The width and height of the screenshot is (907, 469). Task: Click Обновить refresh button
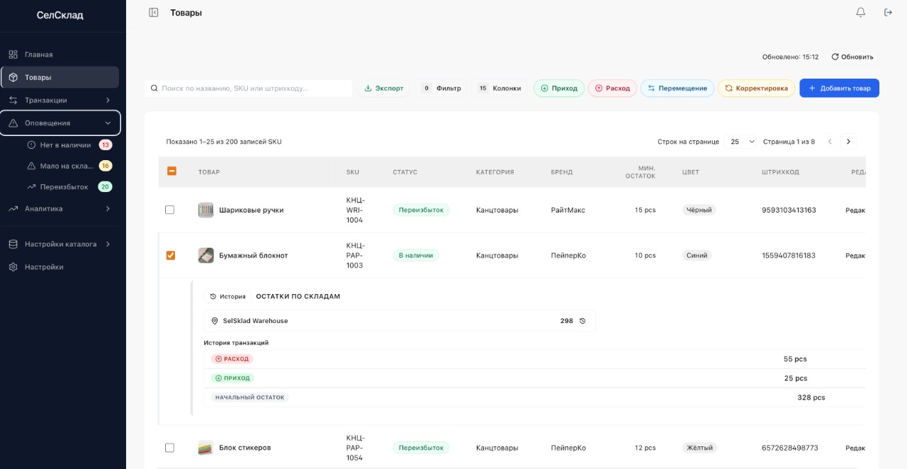tap(852, 57)
